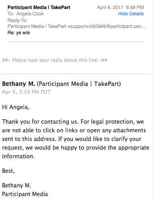Click the Bethany M. signature line
Viewport: 154px width, 202px height.
tap(17, 185)
